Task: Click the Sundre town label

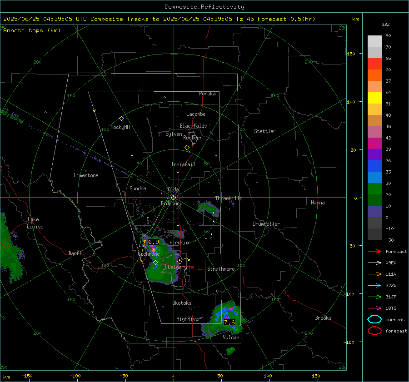Action: [138, 188]
